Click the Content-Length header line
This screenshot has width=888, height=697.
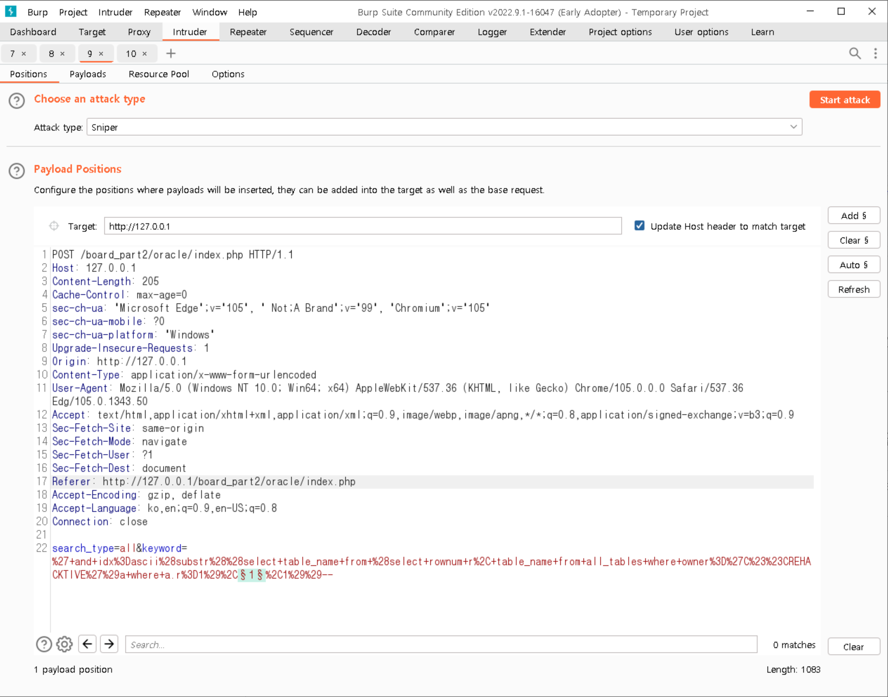(x=105, y=281)
